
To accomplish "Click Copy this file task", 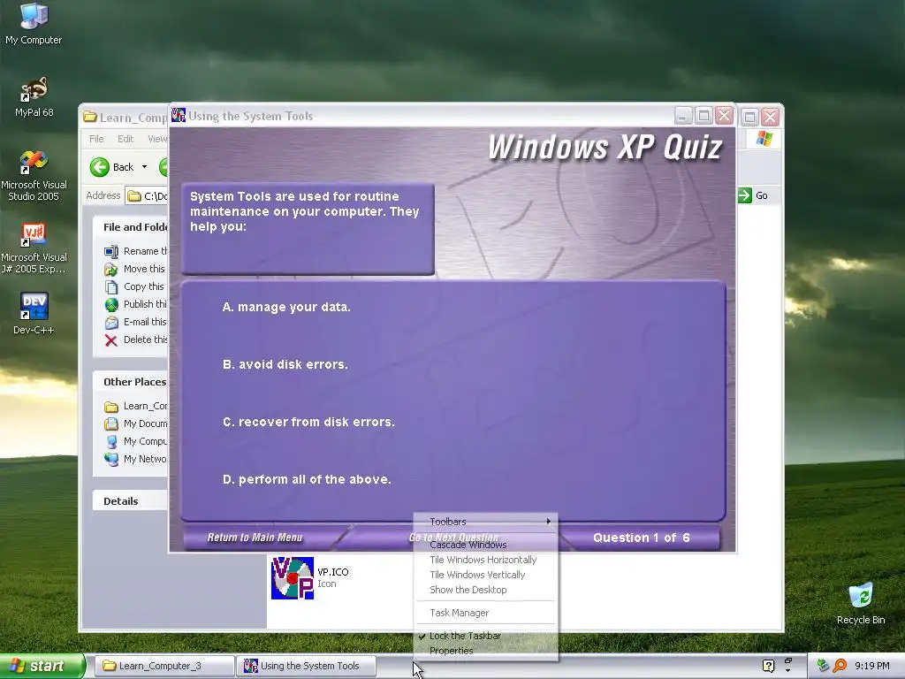I will coord(135,286).
